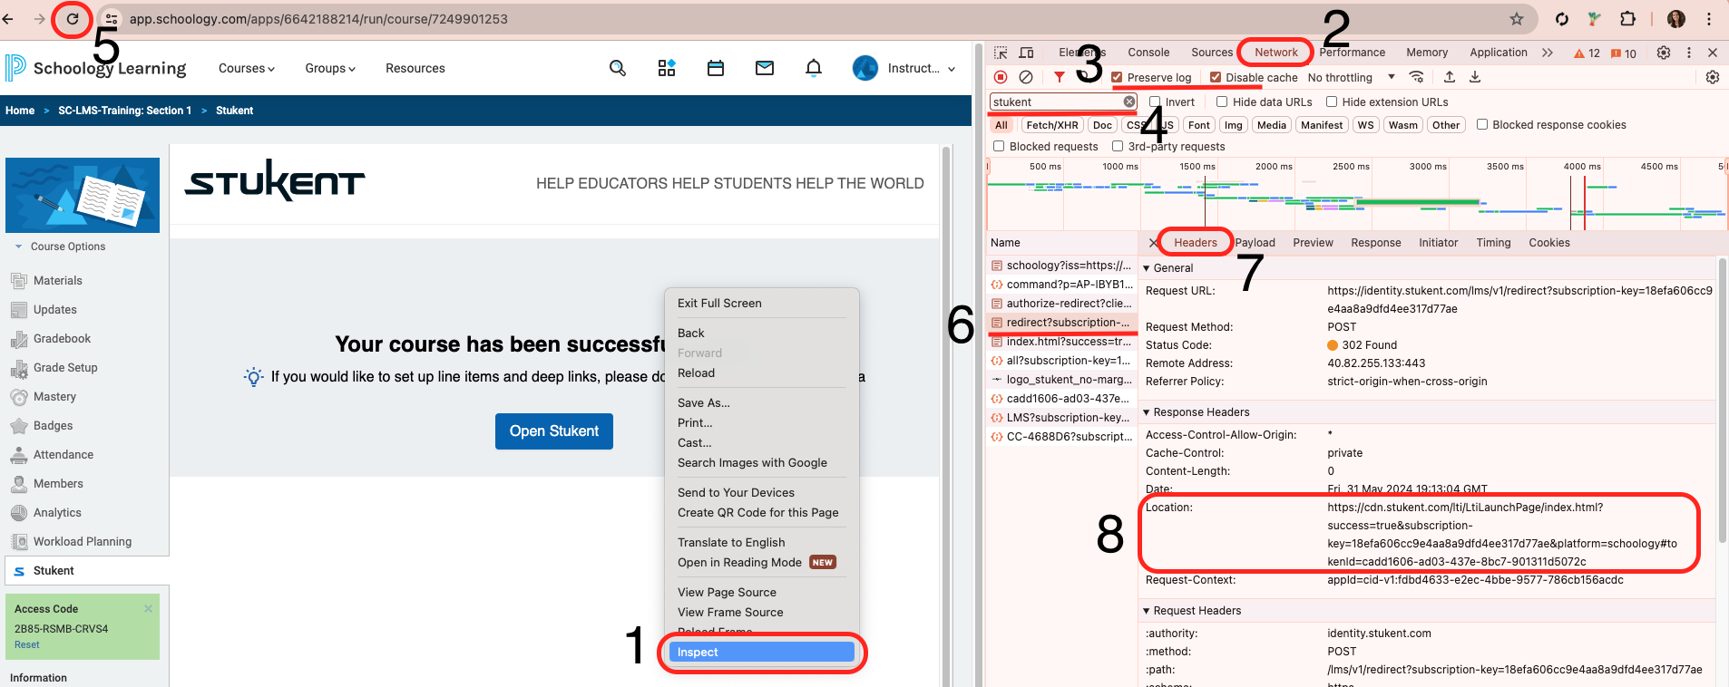
Task: Open Schoology messages envelope icon
Action: click(765, 68)
